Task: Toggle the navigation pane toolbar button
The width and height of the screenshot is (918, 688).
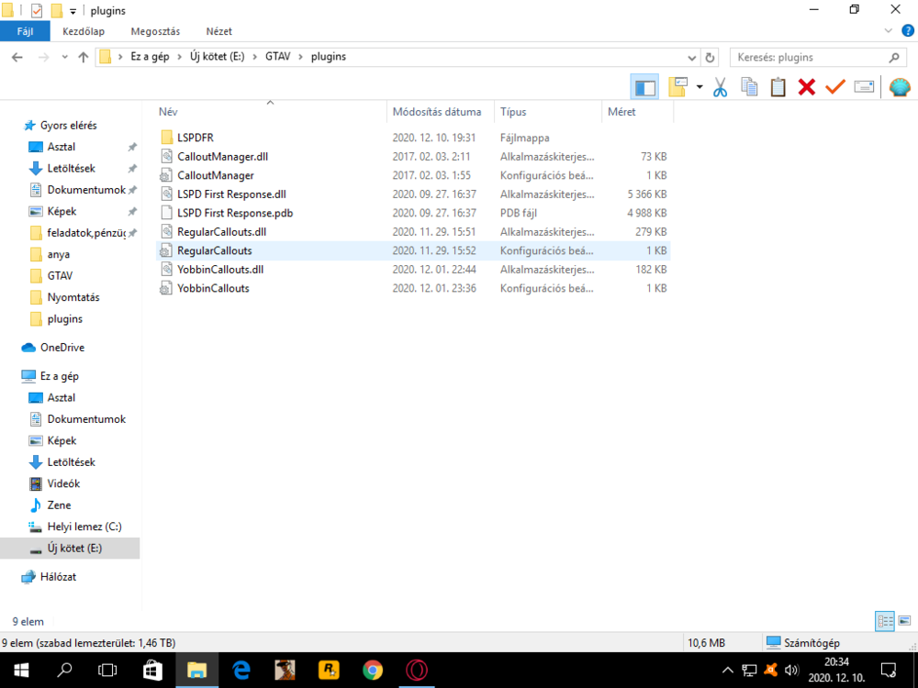Action: click(x=644, y=87)
